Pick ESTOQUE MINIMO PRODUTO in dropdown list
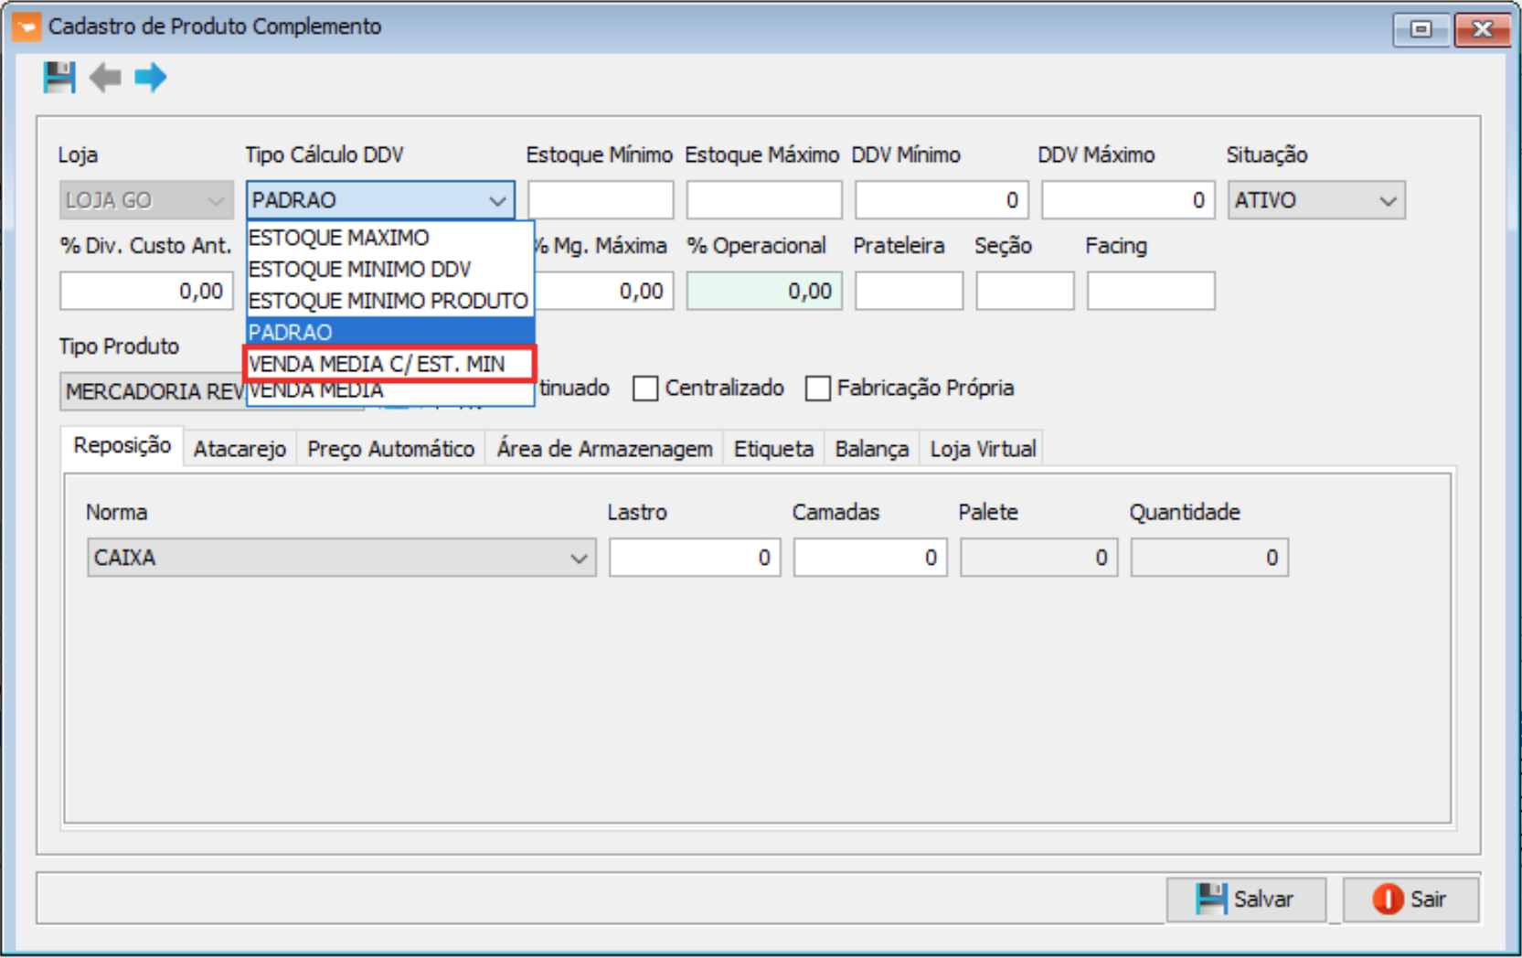Screen dimensions: 1522x958 (389, 301)
